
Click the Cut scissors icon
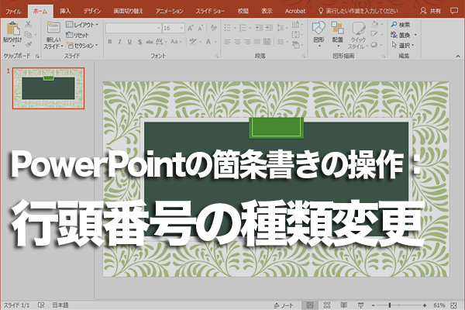coord(28,24)
